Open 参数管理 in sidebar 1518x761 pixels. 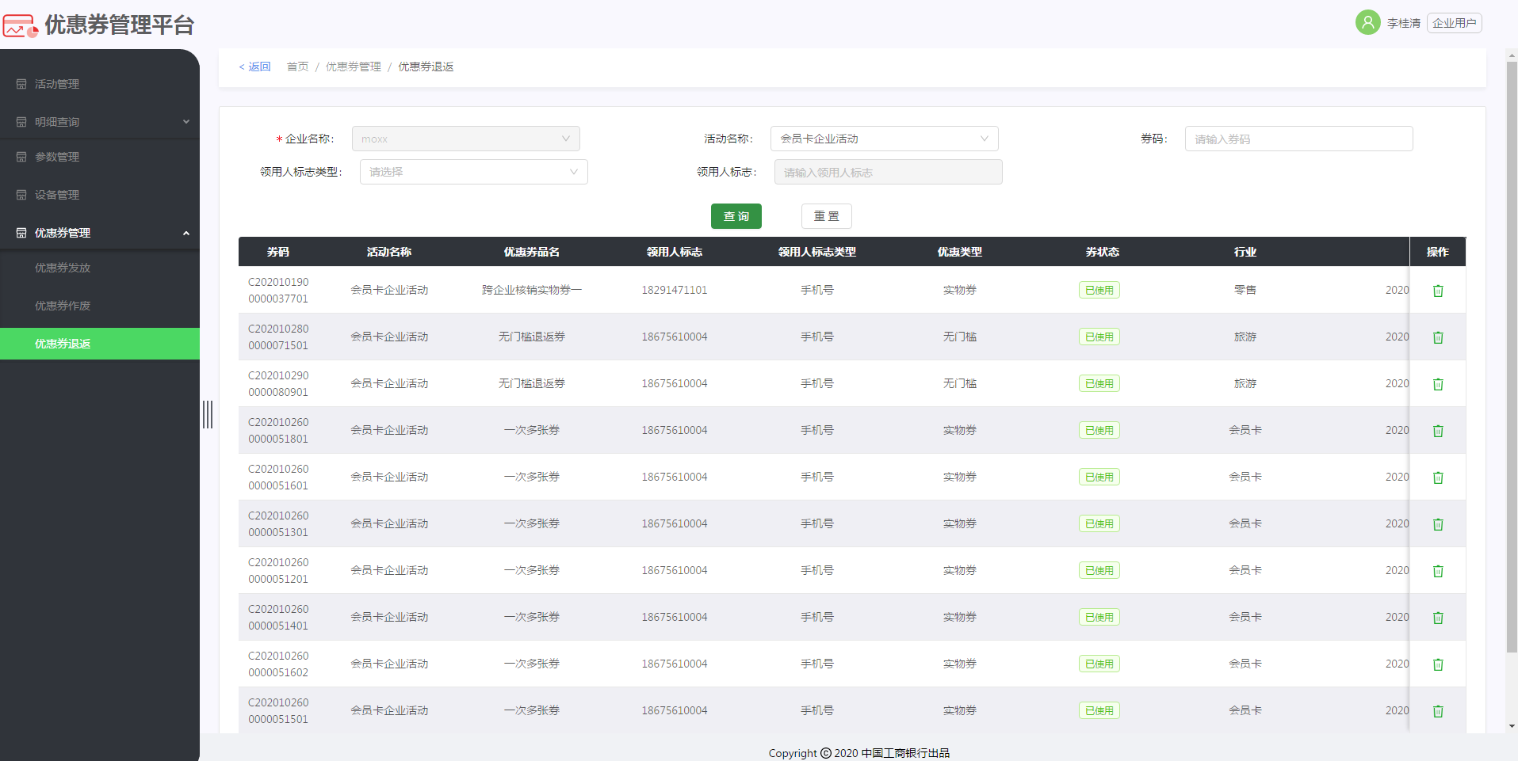pyautogui.click(x=100, y=157)
